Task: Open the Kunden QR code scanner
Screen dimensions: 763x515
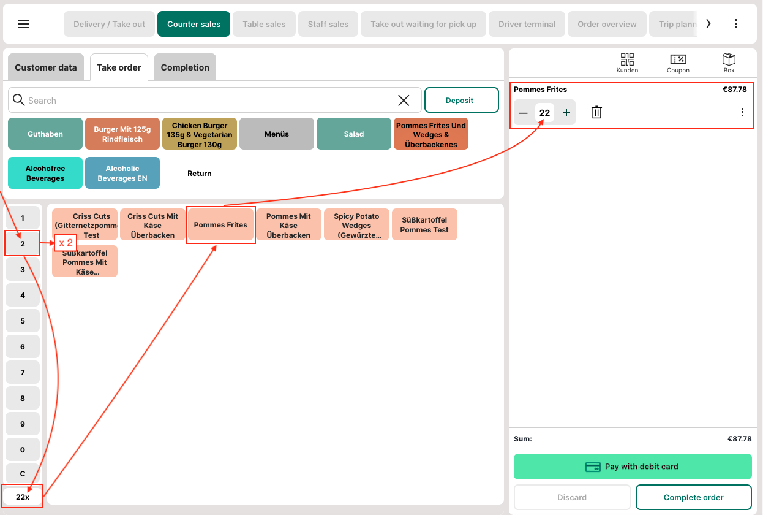Action: click(627, 63)
